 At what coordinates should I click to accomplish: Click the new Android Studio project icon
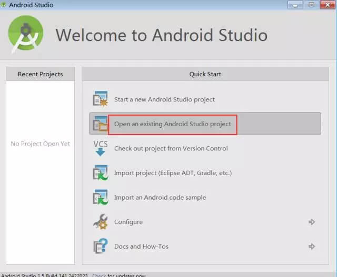point(101,99)
